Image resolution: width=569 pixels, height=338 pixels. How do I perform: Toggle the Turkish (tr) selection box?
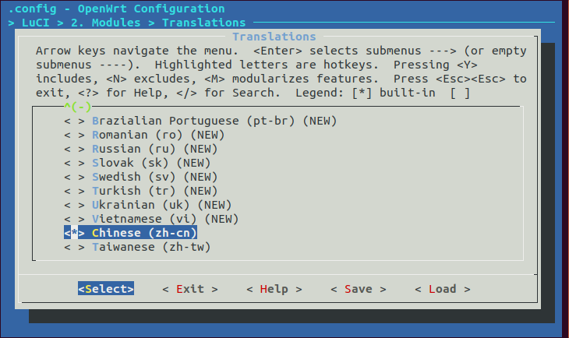(74, 191)
